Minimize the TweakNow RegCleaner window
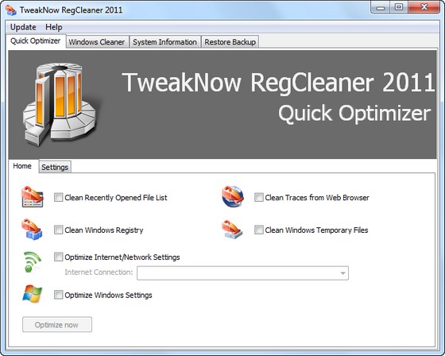The width and height of the screenshot is (445, 356). click(381, 7)
